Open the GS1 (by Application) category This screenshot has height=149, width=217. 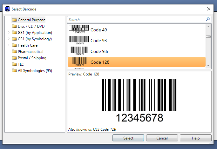(35, 33)
